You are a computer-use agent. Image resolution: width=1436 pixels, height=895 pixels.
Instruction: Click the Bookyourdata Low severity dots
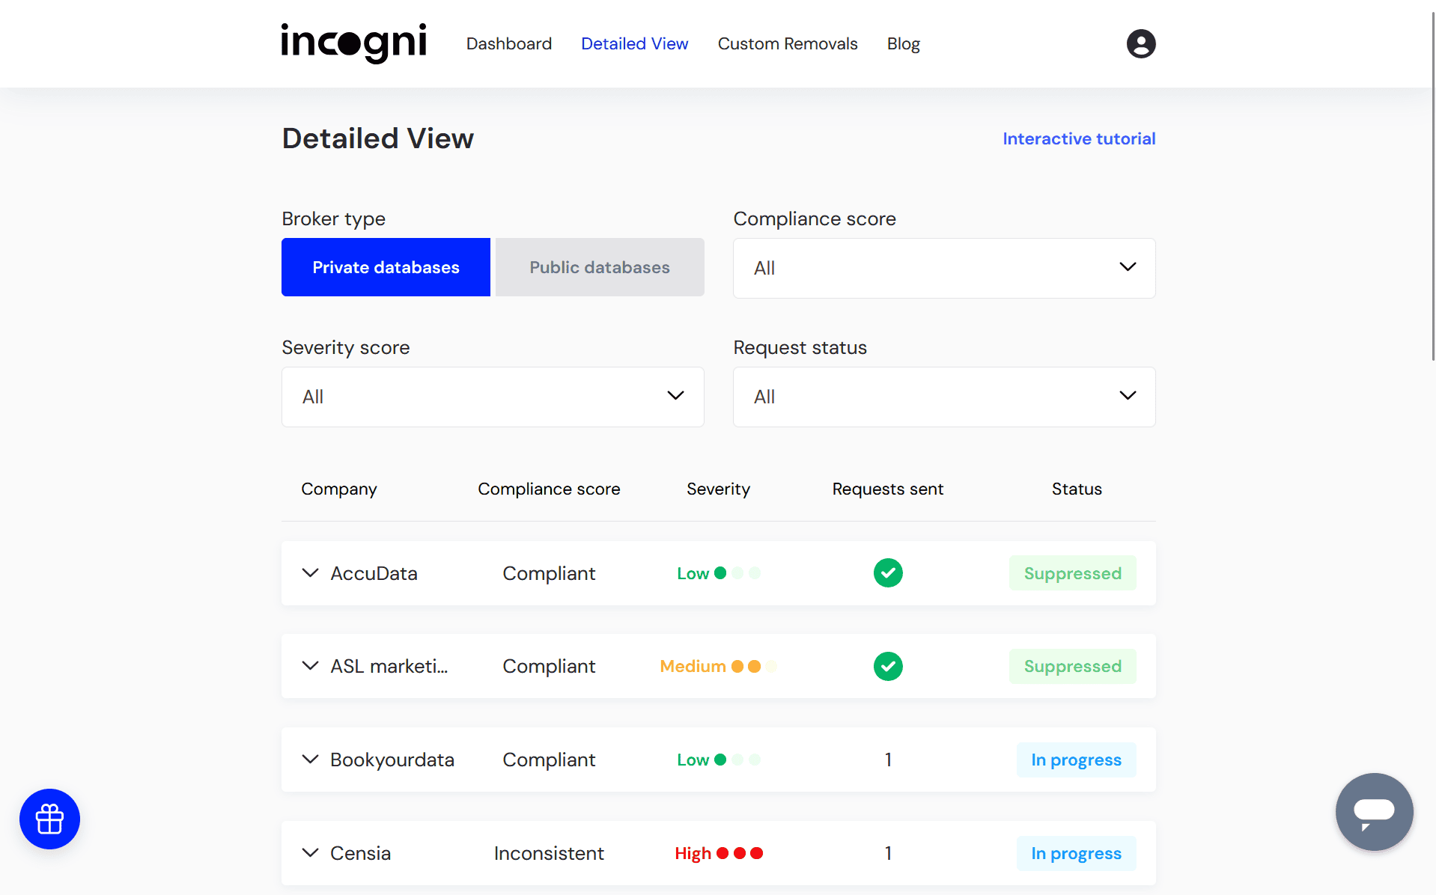[737, 760]
